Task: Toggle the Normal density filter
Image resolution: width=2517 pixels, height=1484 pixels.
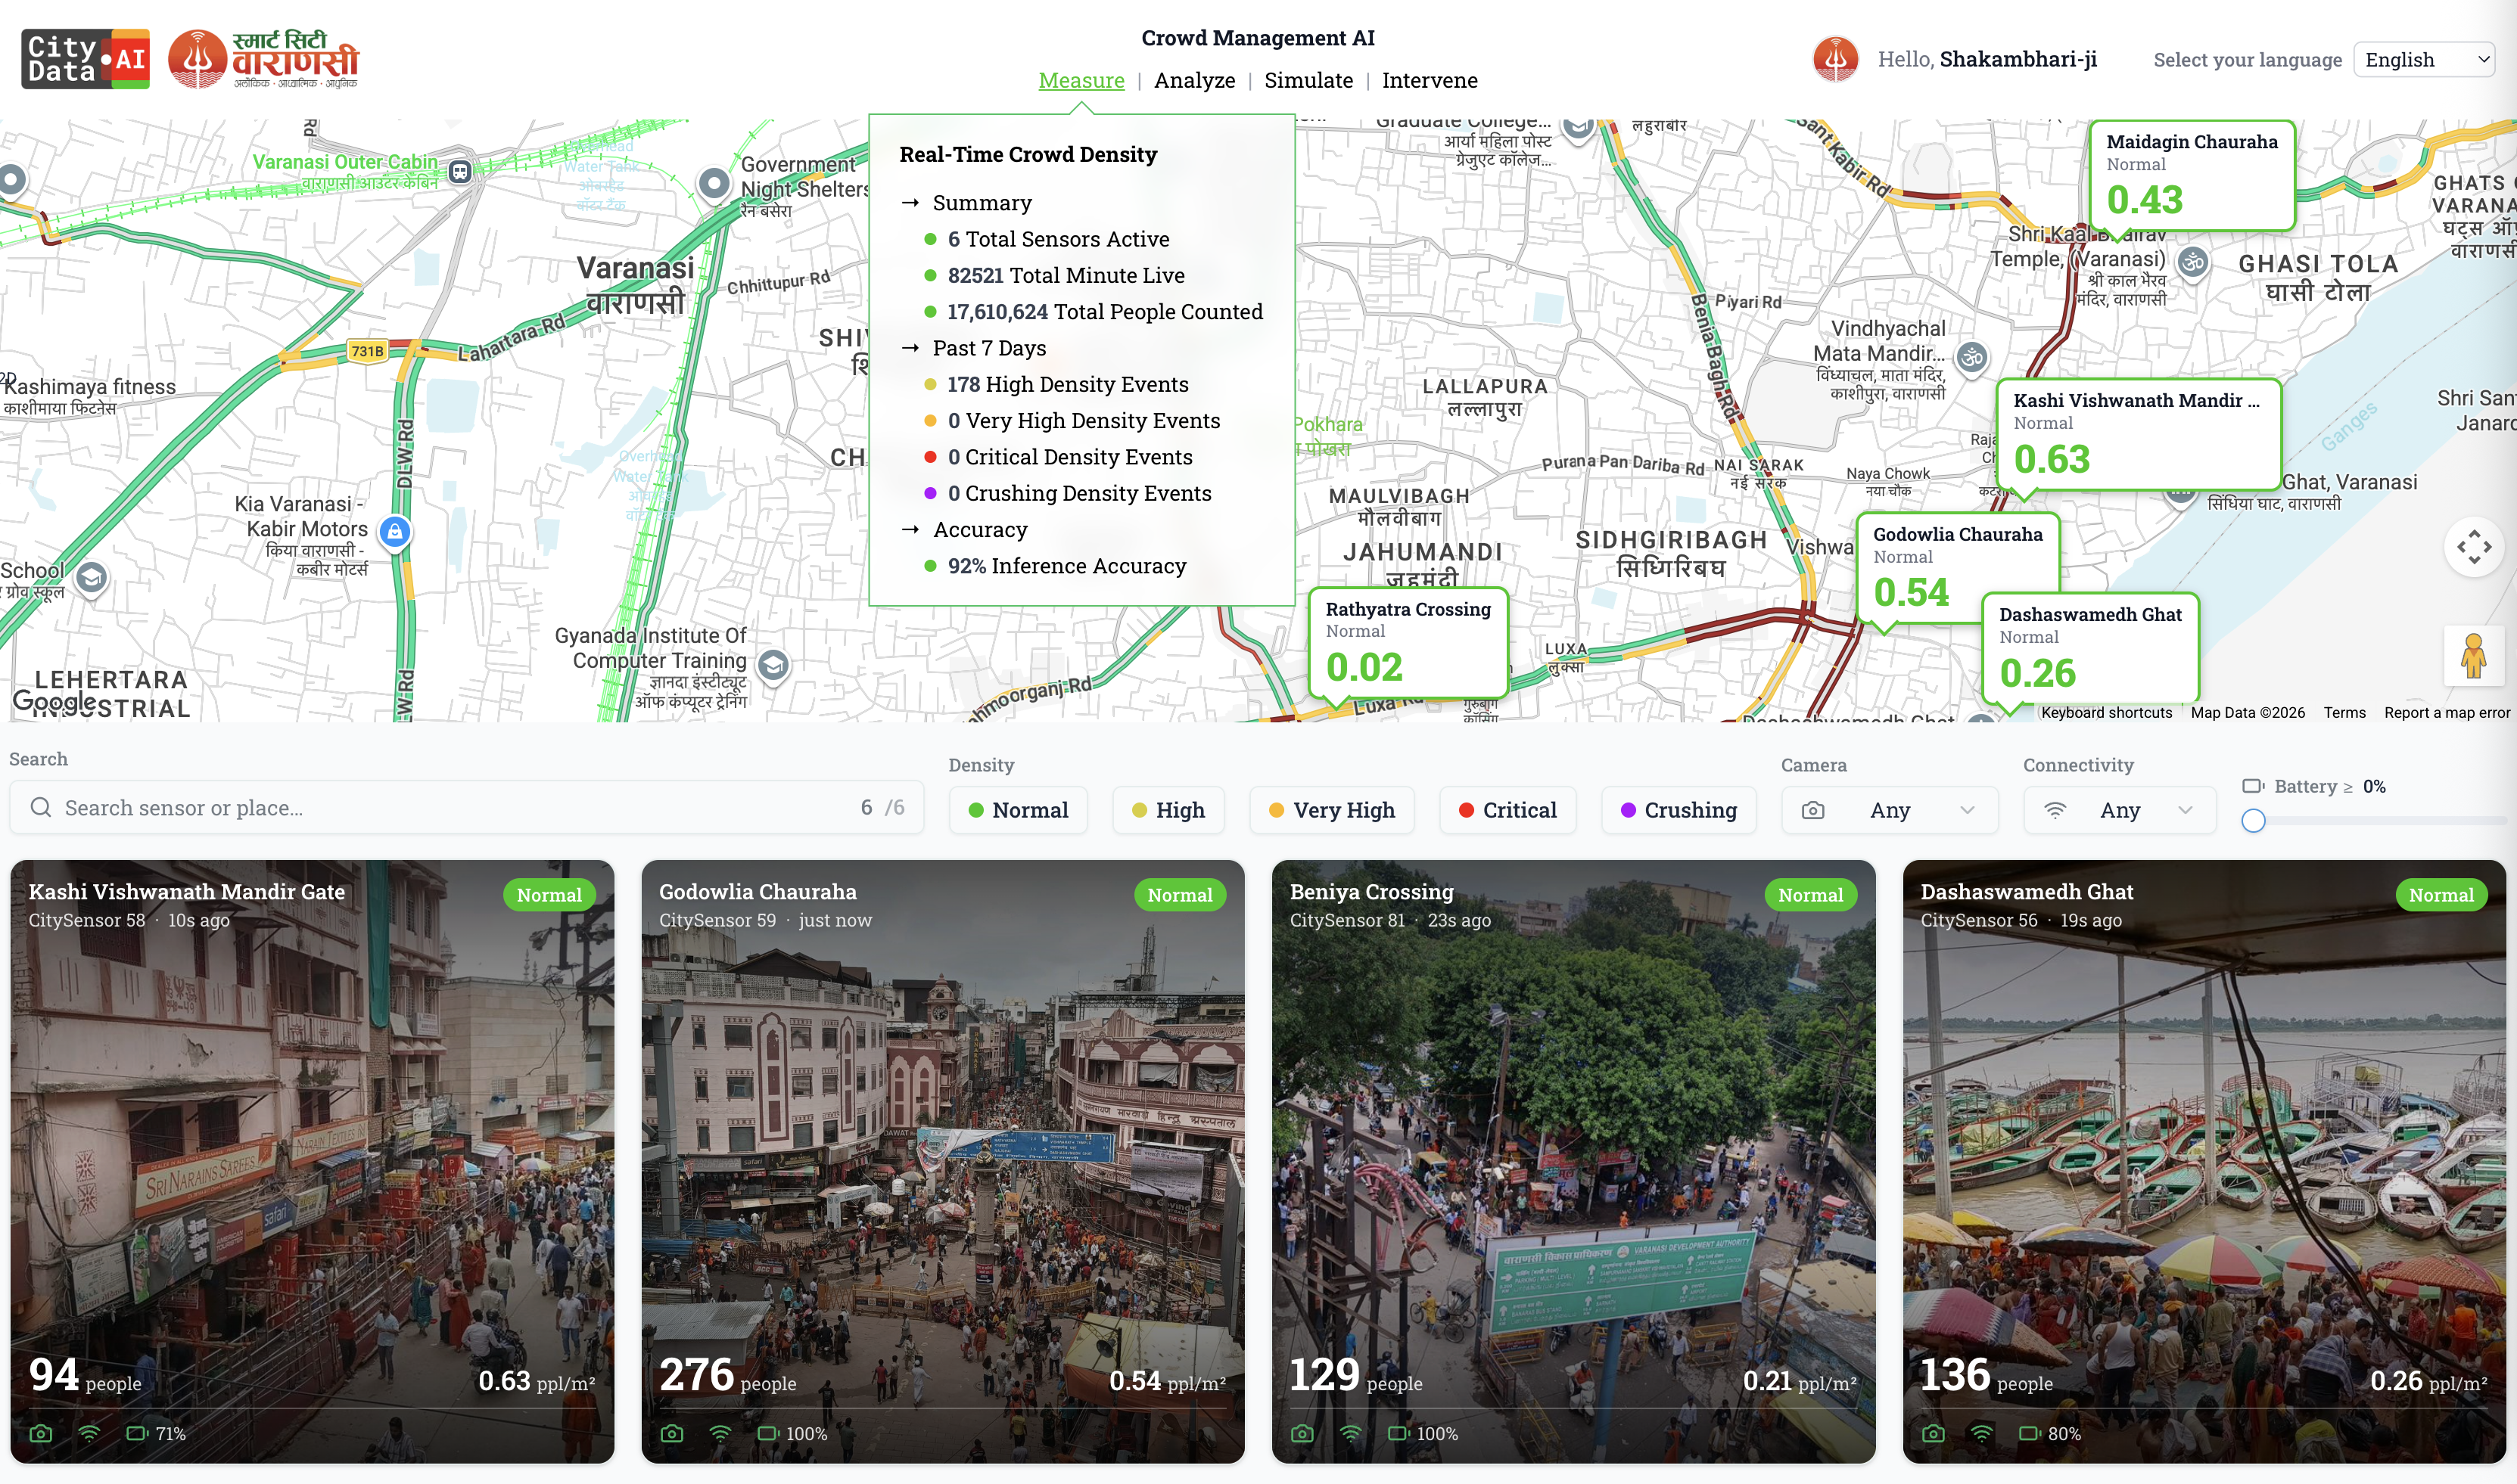Action: tap(1019, 810)
